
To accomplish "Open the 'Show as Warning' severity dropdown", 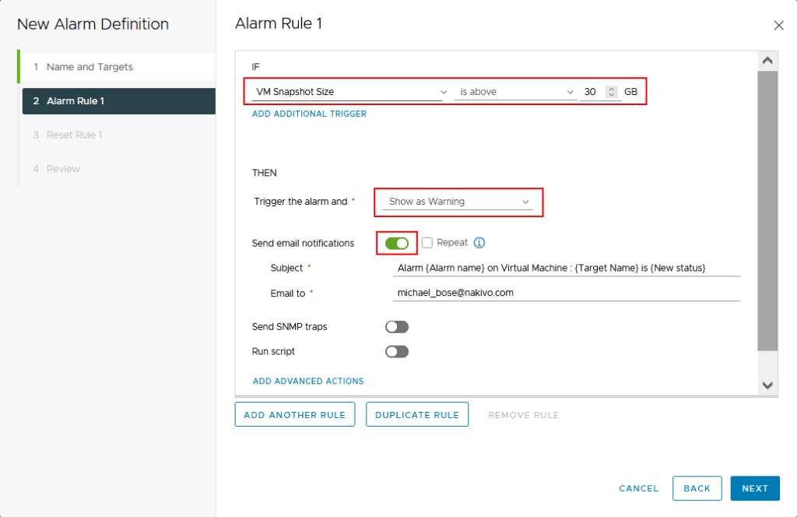I will pos(458,202).
